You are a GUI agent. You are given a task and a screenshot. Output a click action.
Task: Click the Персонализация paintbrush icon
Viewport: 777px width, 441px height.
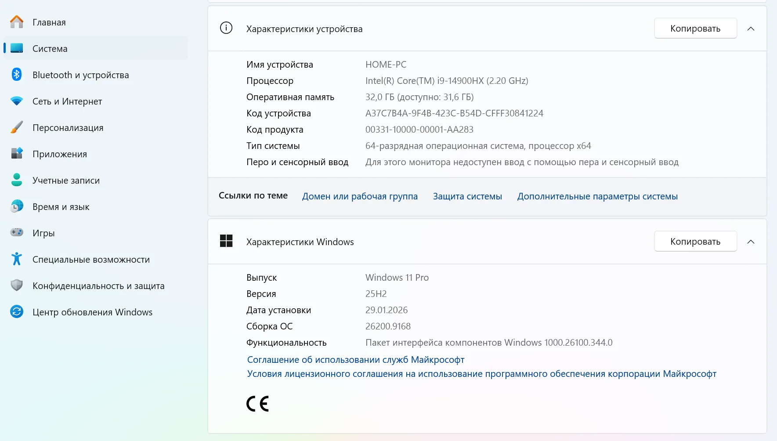(17, 127)
